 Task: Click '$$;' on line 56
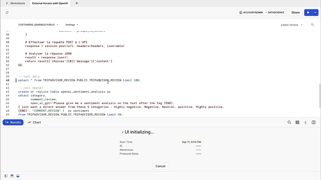[21, 65]
